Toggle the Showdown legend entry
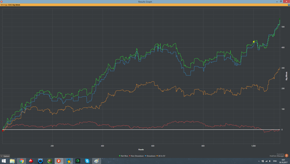The width and height of the screenshot is (290, 164). coord(150,156)
